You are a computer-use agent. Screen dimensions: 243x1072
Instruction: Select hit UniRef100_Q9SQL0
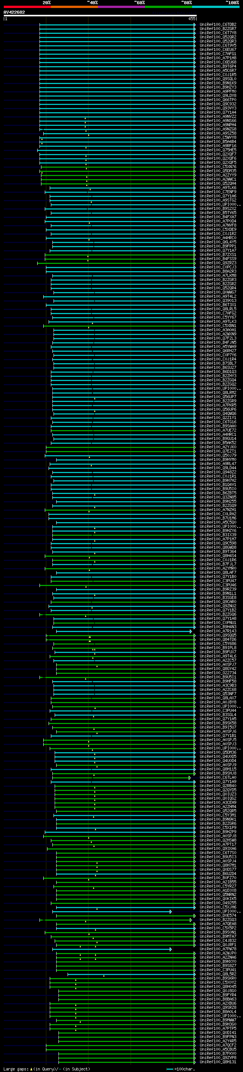[218, 79]
